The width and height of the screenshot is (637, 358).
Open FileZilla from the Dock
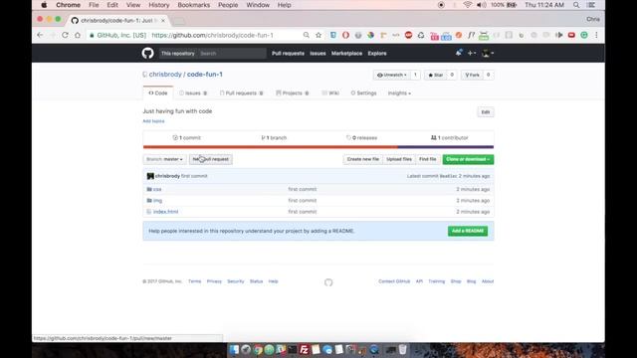coord(304,349)
